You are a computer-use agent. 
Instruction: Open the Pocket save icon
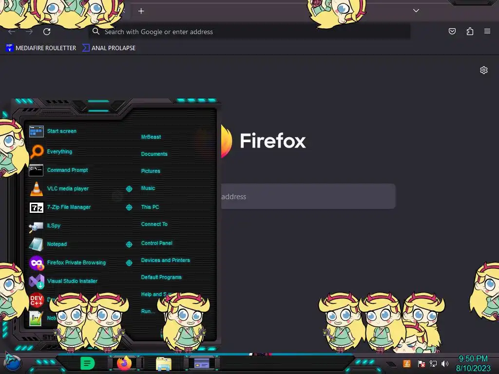click(x=452, y=31)
